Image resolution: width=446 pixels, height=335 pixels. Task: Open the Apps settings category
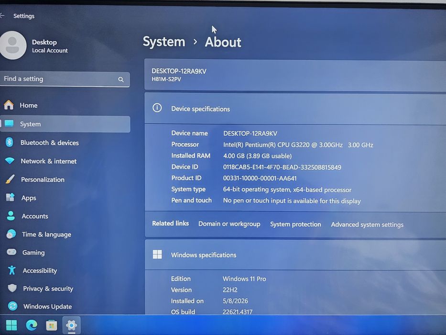coord(65,198)
